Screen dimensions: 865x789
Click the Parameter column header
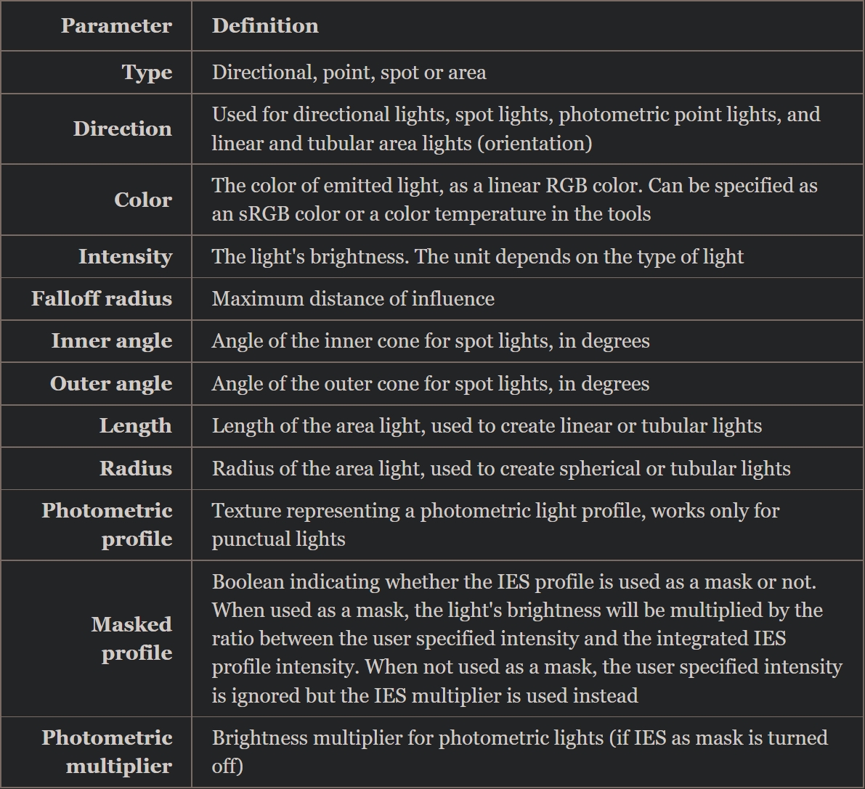pyautogui.click(x=116, y=26)
